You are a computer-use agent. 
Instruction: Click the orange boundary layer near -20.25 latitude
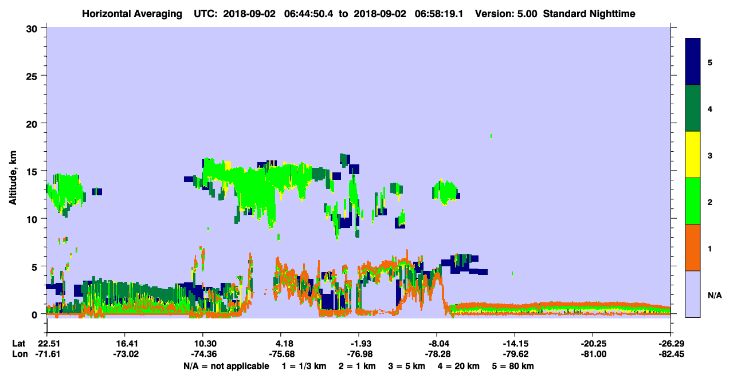[593, 305]
